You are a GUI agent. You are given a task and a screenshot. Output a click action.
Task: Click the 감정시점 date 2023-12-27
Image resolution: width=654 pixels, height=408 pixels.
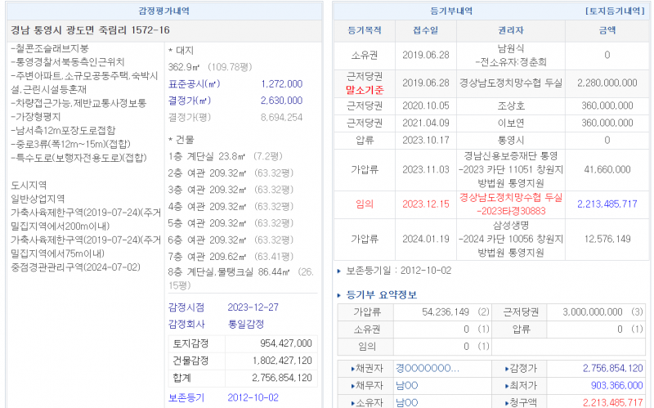tap(255, 307)
